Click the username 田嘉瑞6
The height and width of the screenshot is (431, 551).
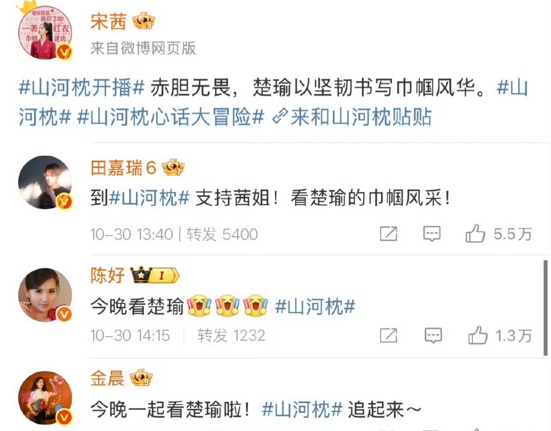coord(123,168)
